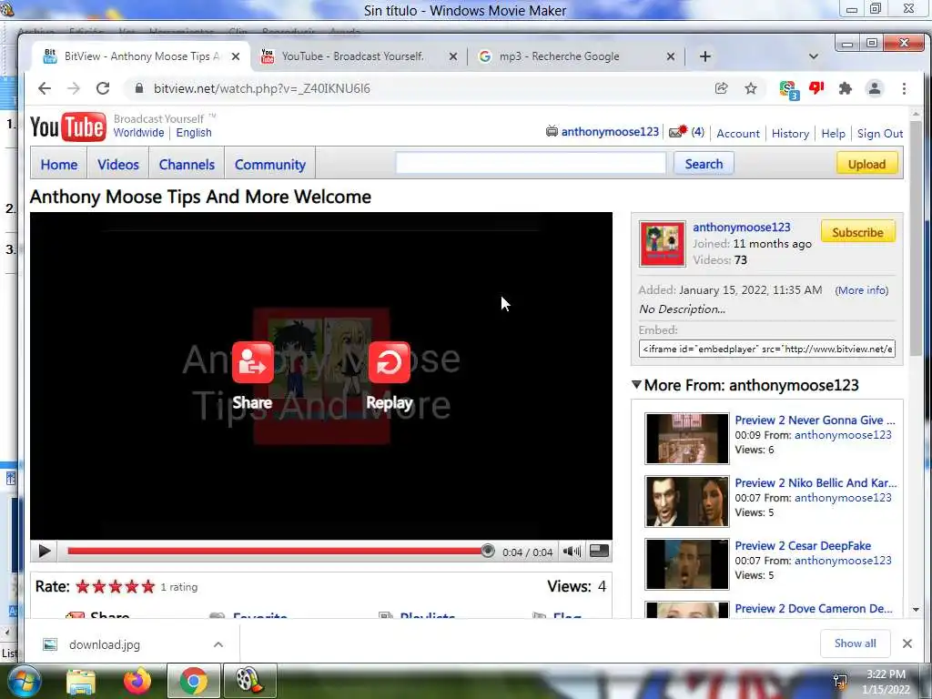Open the Community menu item
This screenshot has width=932, height=699.
point(269,165)
